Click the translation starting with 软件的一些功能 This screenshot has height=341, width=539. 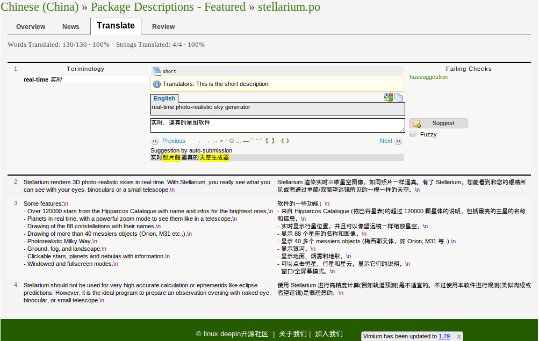click(x=401, y=237)
